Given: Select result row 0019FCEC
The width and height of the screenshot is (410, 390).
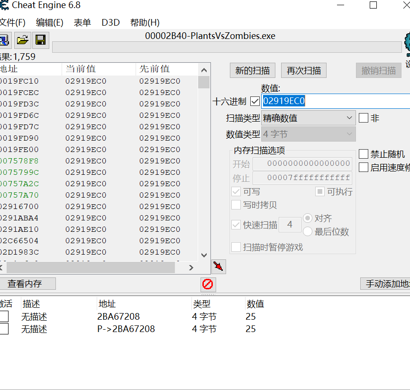Looking at the screenshot, I should [x=99, y=93].
